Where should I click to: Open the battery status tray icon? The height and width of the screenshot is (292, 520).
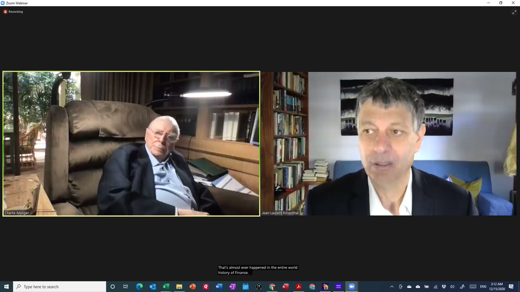(427, 286)
